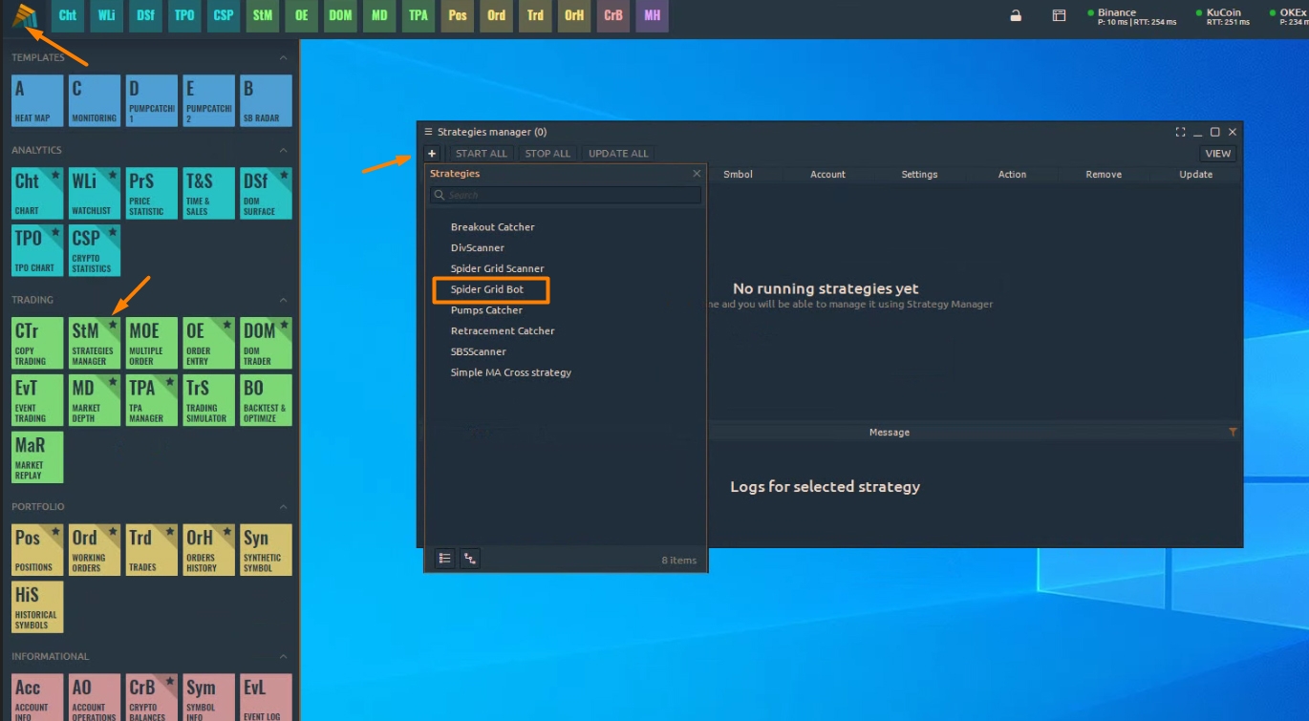Collapse the Trading section
Viewport: 1309px width, 721px height.
(283, 300)
